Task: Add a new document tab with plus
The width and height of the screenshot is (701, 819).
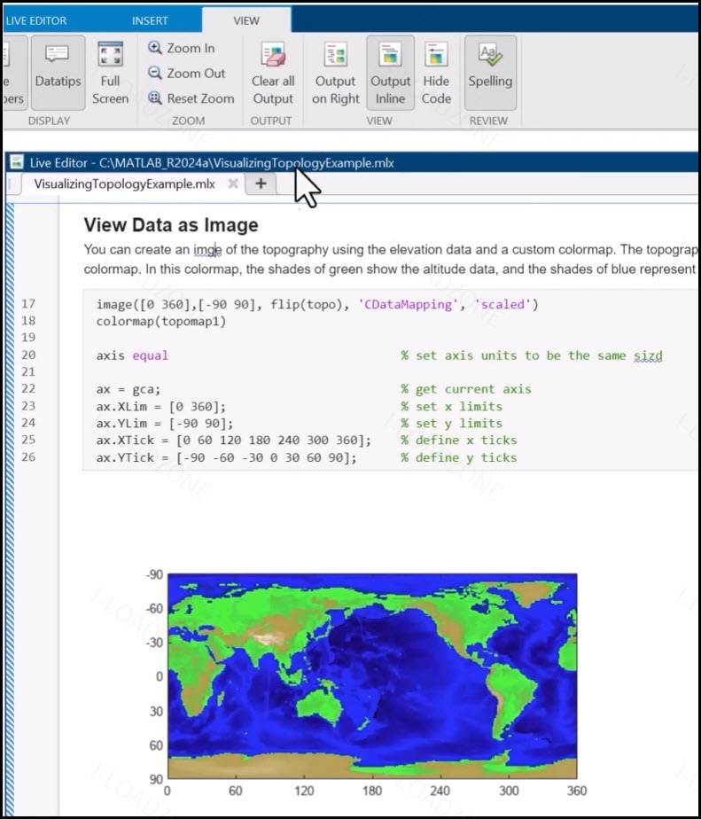Action: (261, 183)
